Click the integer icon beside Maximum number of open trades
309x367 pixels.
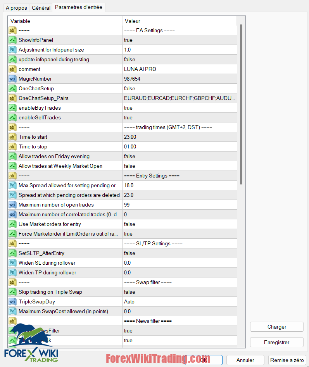(12, 205)
